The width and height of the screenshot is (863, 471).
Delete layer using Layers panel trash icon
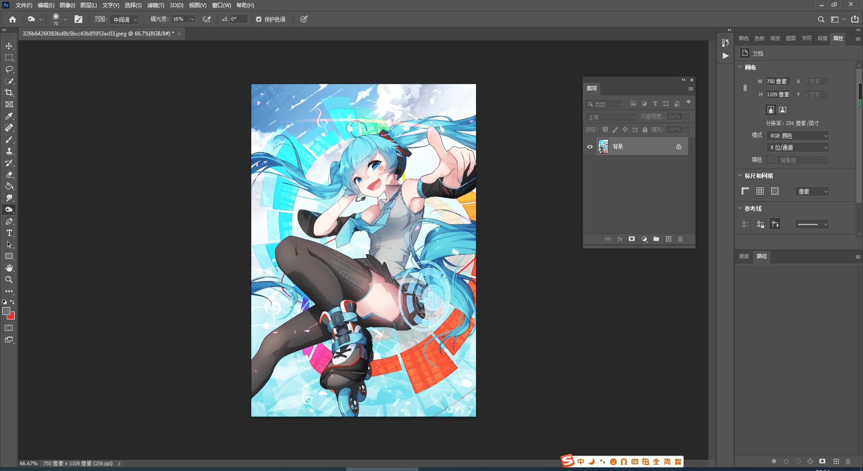click(680, 239)
